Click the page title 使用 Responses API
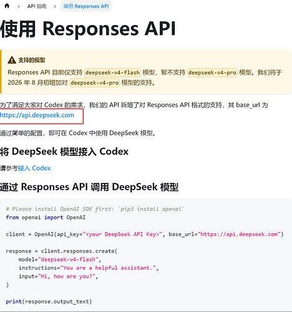This screenshot has height=312, width=292. pyautogui.click(x=88, y=29)
